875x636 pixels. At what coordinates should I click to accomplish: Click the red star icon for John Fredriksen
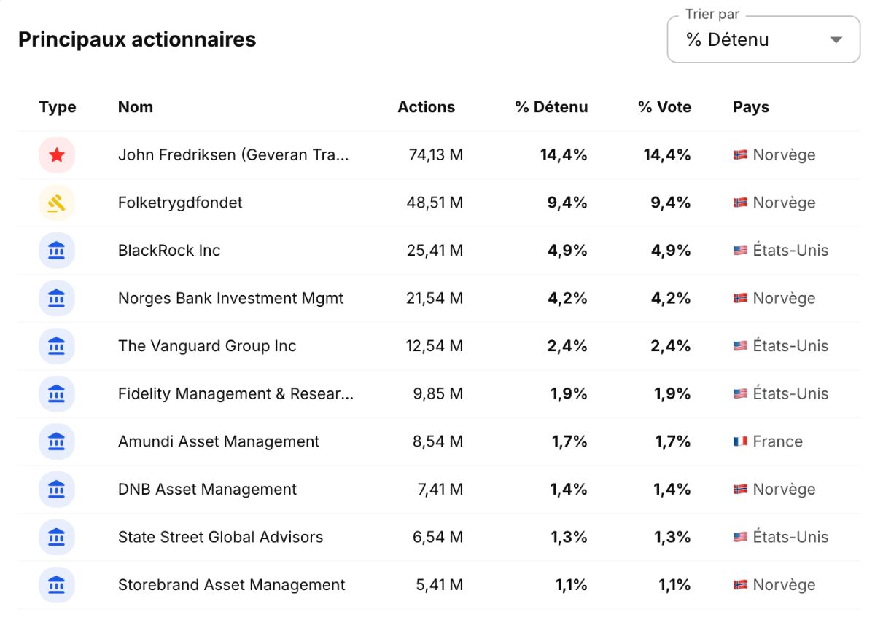(x=57, y=154)
